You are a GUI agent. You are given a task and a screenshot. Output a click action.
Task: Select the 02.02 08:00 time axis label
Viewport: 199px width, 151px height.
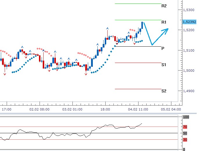[x=40, y=109]
